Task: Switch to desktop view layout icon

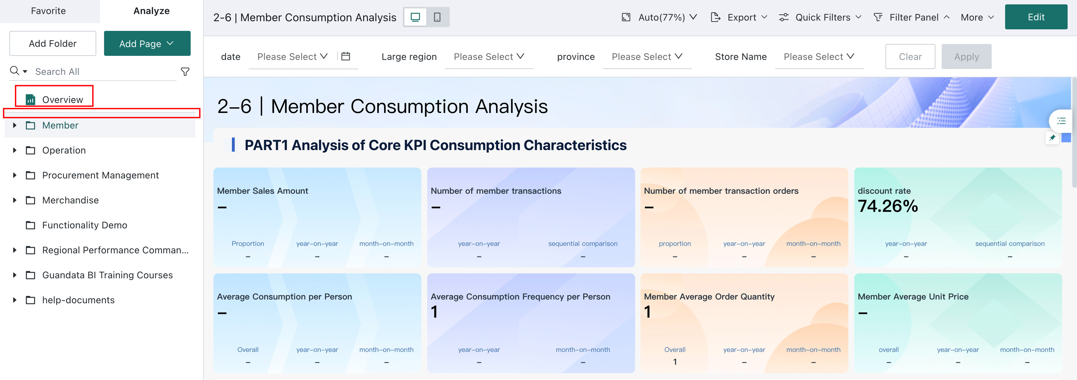Action: pos(415,17)
